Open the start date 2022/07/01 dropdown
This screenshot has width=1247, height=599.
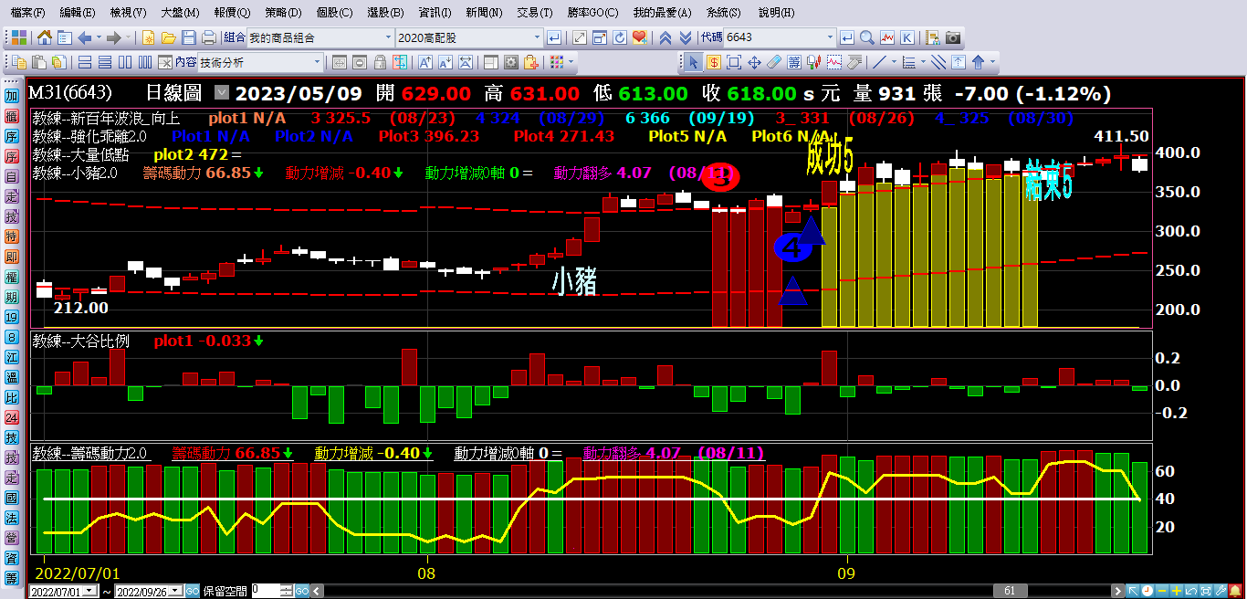(x=100, y=591)
